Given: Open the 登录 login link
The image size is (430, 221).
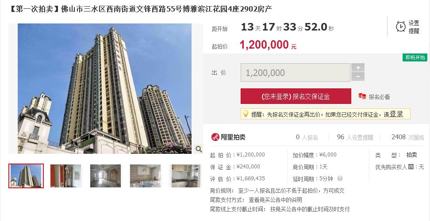Looking at the screenshot, I should pyautogui.click(x=396, y=114).
